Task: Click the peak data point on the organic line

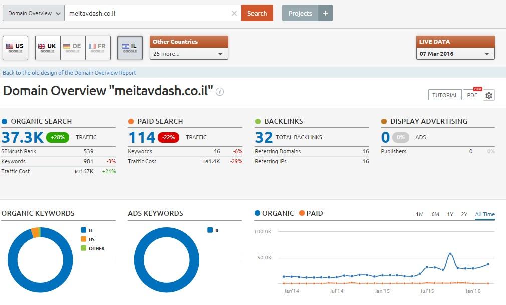Action: pyautogui.click(x=450, y=254)
